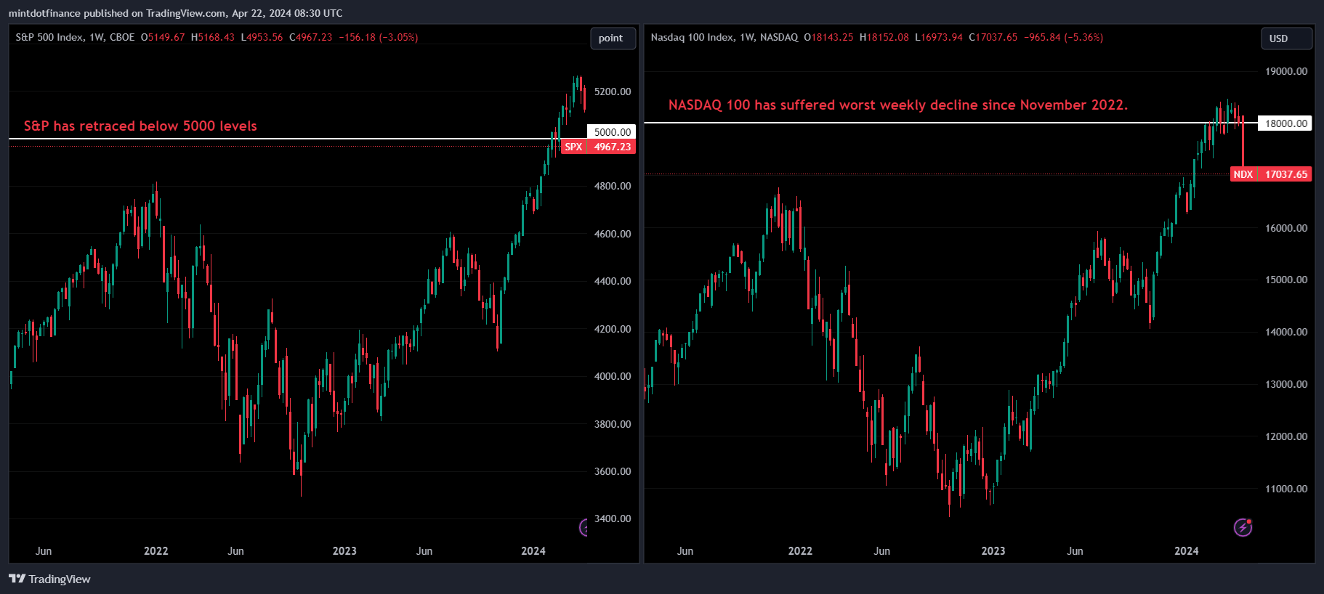The width and height of the screenshot is (1324, 594).
Task: Click the 15000.00 tick on Nasdaq price scale
Action: 1286,280
